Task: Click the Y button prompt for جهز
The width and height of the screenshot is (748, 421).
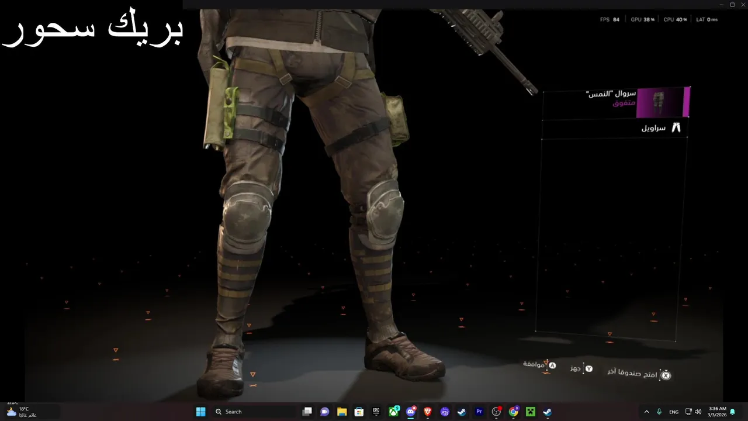Action: pos(589,369)
